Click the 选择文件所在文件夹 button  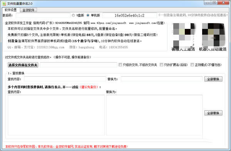click(23, 65)
